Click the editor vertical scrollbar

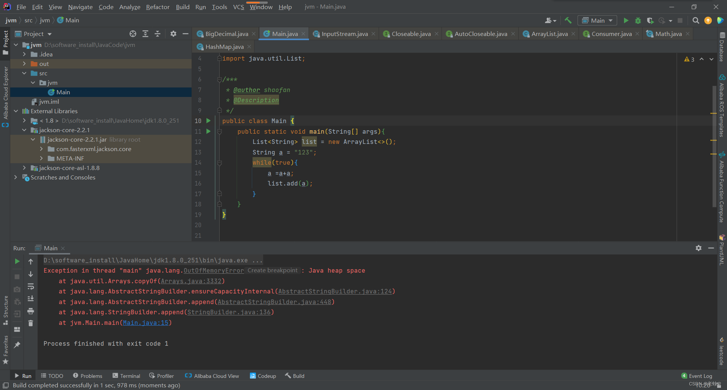pyautogui.click(x=714, y=147)
